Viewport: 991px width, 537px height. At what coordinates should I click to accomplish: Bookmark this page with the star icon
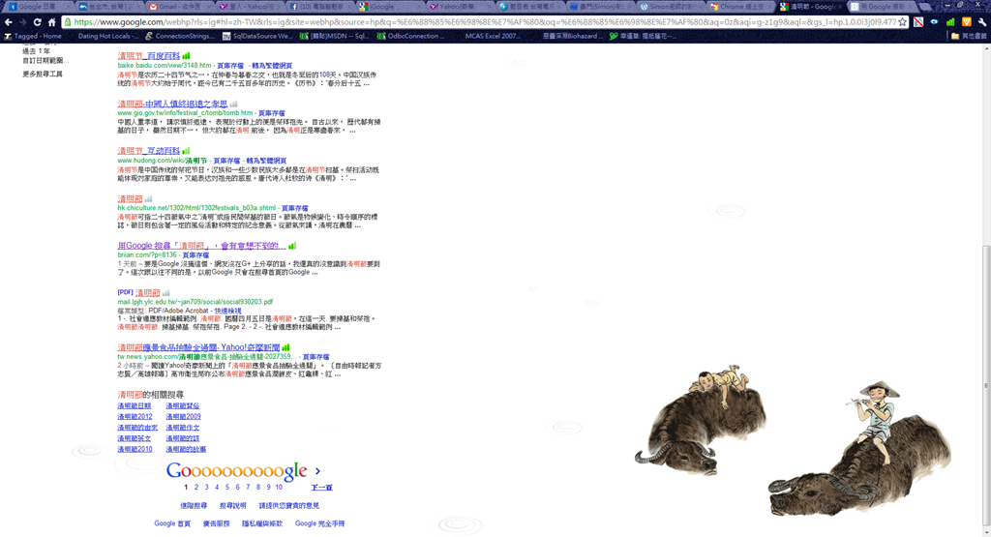click(x=902, y=22)
